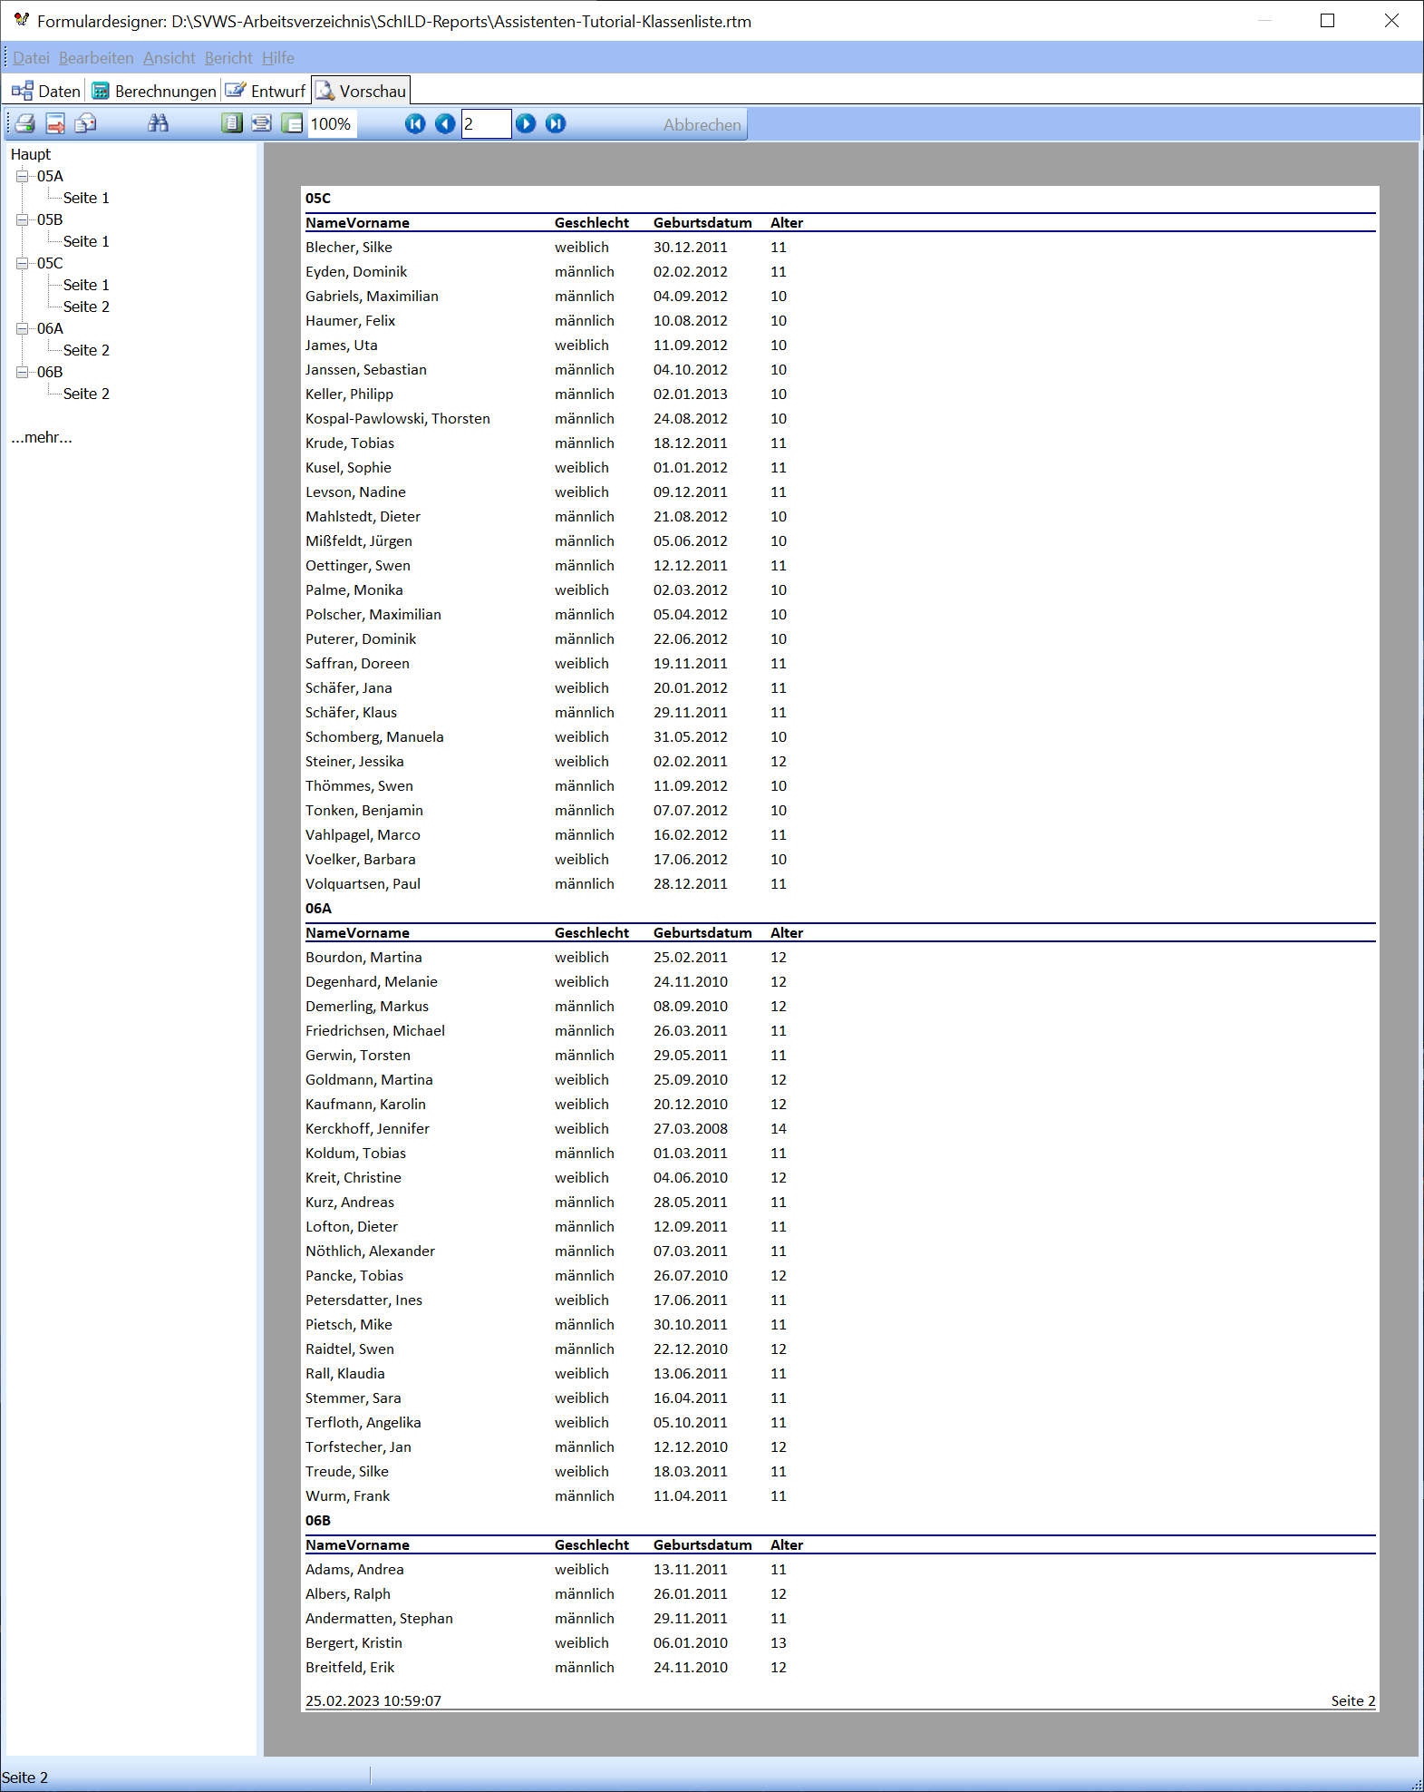Image resolution: width=1424 pixels, height=1792 pixels.
Task: Go to the first page
Action: point(415,123)
